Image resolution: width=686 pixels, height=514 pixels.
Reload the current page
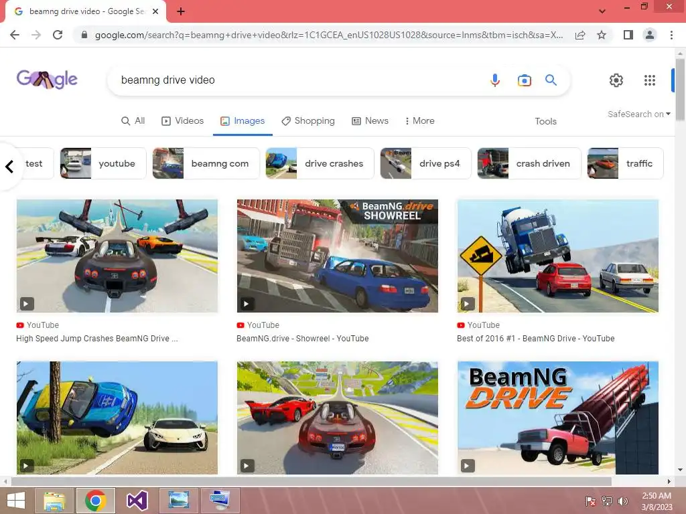pos(58,35)
